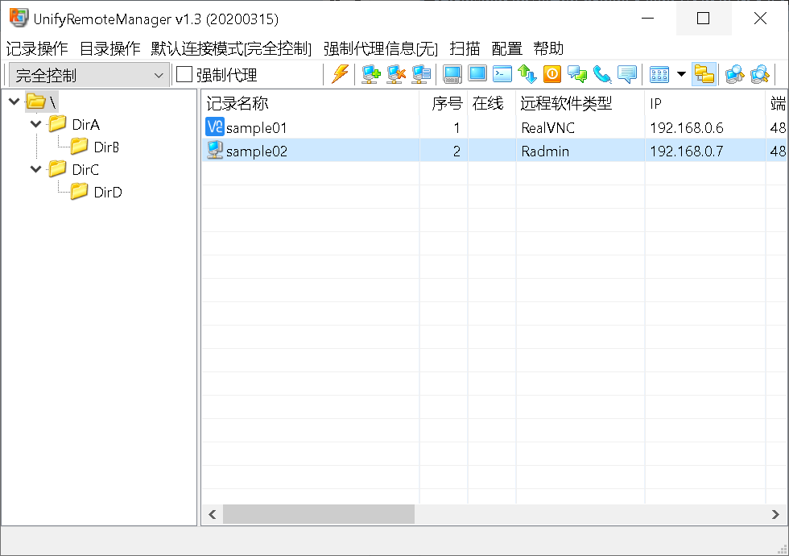Image resolution: width=789 pixels, height=556 pixels.
Task: Select the sample01 RealVNC record
Action: pyautogui.click(x=256, y=128)
